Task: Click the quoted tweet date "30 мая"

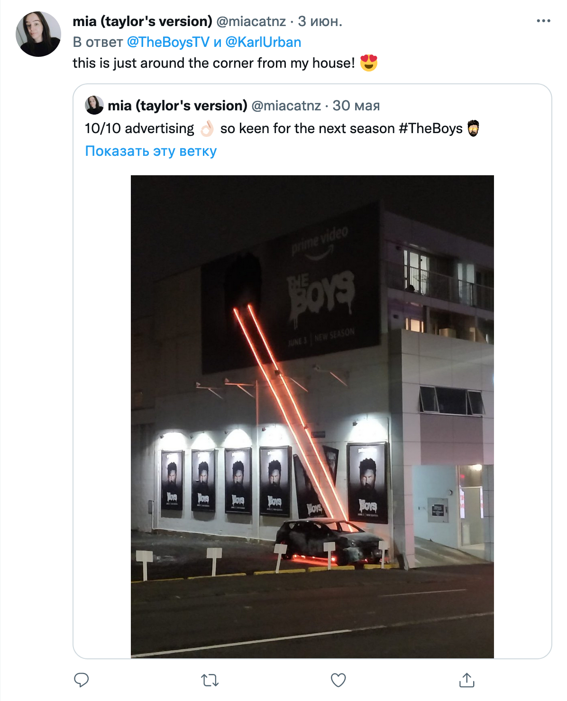Action: (x=356, y=106)
